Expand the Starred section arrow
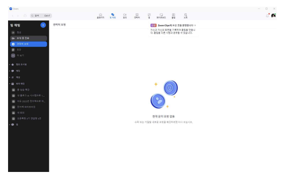Screen dimensions: 295x189 (10, 64)
